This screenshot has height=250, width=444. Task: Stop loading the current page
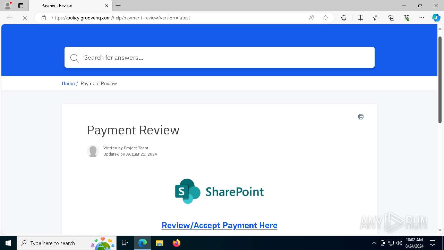(x=25, y=18)
